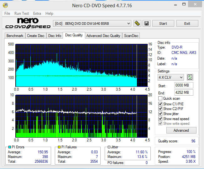The width and height of the screenshot is (204, 169).
Task: Click the refresh icon beside the speed dropdown
Action: tap(190, 77)
